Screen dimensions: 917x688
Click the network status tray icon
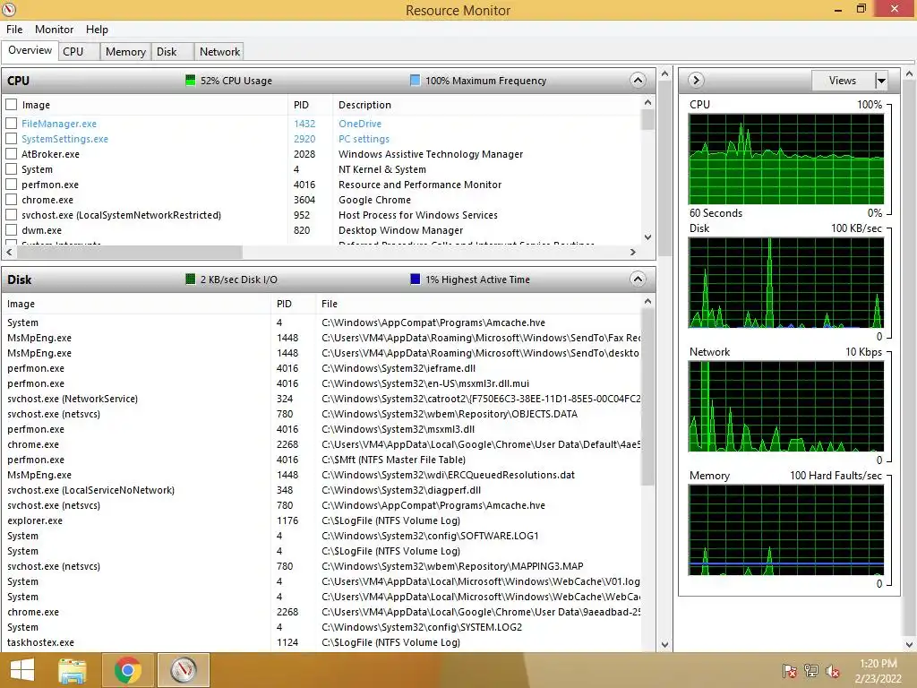point(811,671)
